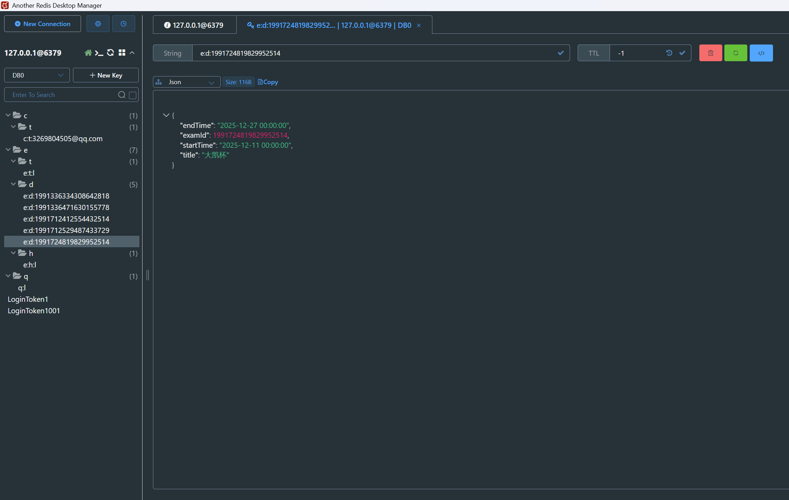Viewport: 789px width, 500px height.
Task: Click blue code command dump button
Action: 761,53
